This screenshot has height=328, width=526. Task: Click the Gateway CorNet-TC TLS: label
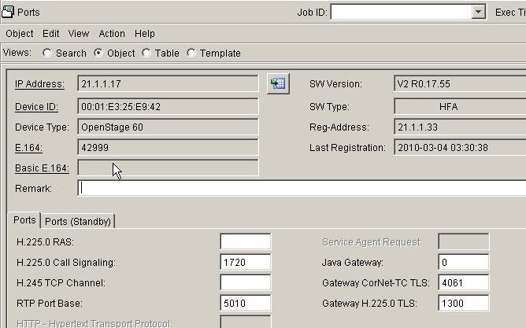pyautogui.click(x=376, y=282)
